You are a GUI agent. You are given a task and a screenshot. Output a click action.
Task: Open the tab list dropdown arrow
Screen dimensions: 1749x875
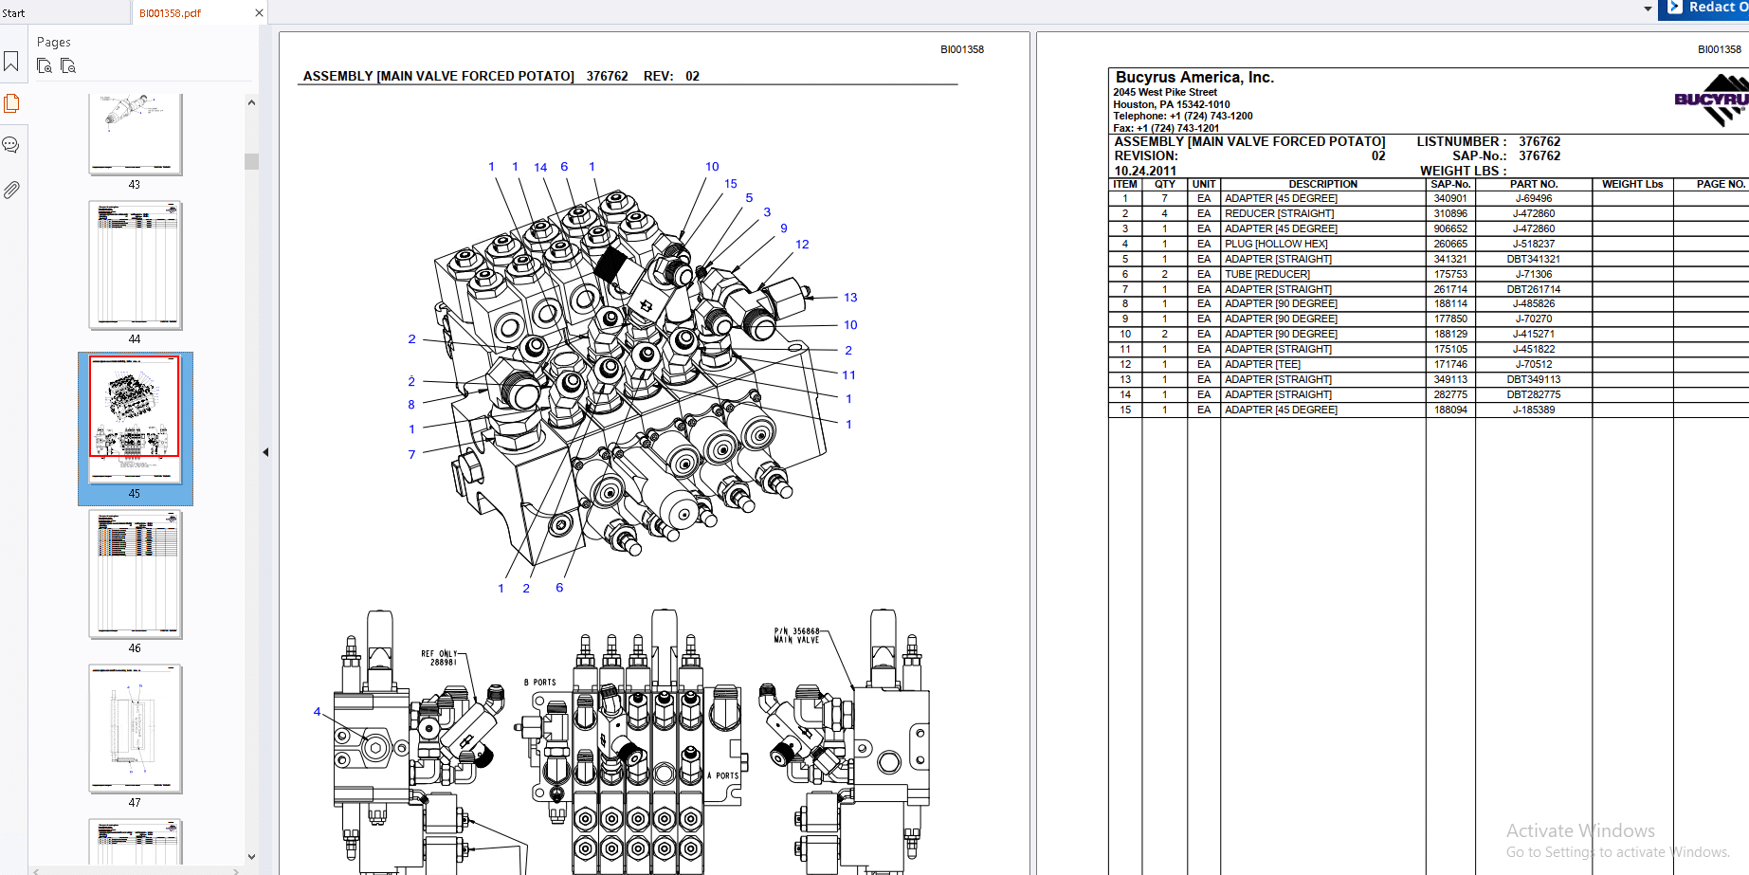(1648, 9)
